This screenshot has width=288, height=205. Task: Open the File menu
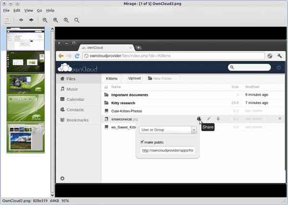click(6, 10)
